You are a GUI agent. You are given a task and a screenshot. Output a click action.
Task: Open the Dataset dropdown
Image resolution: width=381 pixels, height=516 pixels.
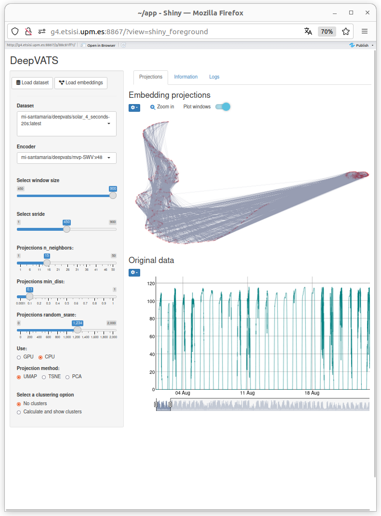click(x=66, y=124)
